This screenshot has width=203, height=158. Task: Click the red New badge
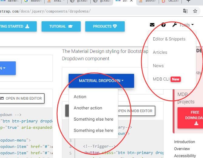176,79
